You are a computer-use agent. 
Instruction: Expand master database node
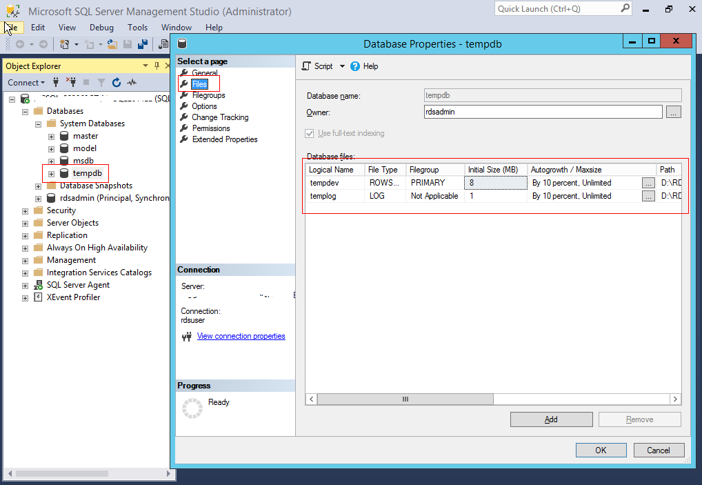52,137
